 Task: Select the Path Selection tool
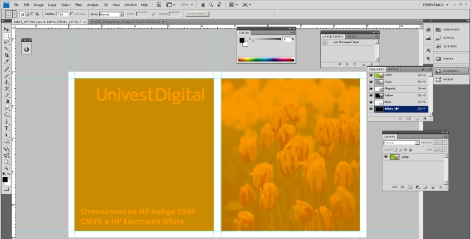pos(6,135)
